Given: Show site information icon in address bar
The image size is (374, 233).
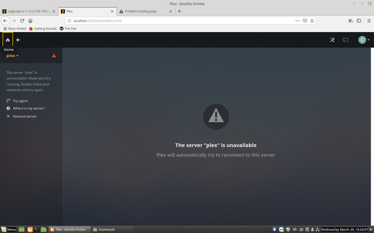Looking at the screenshot, I should pos(69,21).
